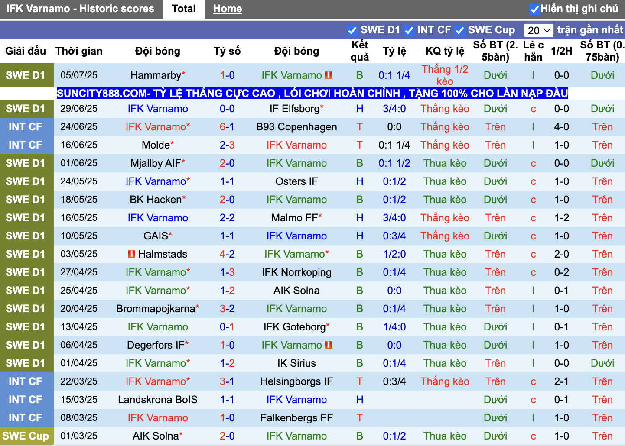
Task: Open Hammarby team link on 05/07/25
Action: pos(156,75)
